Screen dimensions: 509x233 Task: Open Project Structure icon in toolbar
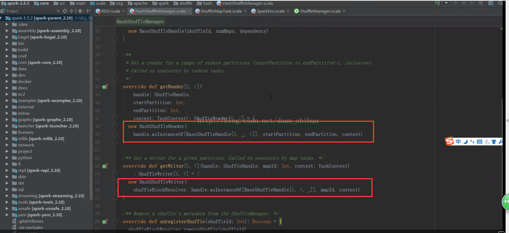tap(491, 3)
